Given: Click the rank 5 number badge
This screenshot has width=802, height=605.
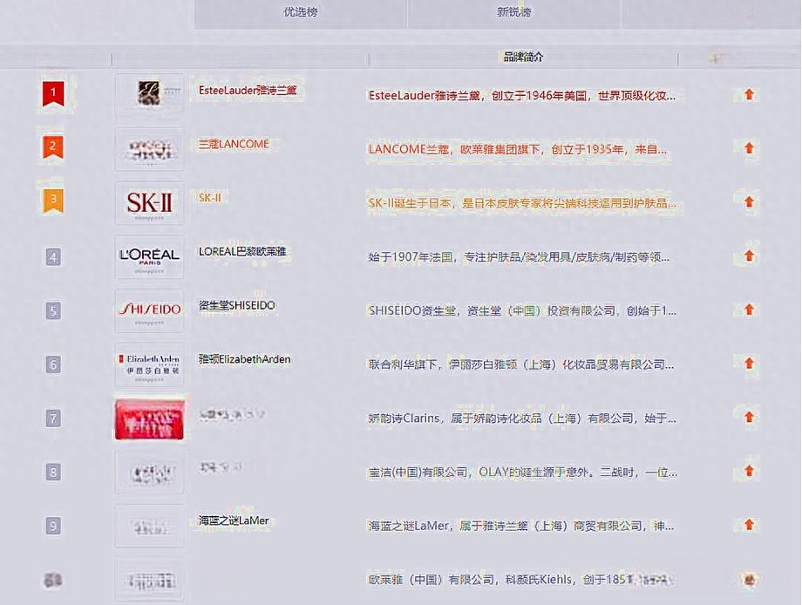Looking at the screenshot, I should click(53, 310).
